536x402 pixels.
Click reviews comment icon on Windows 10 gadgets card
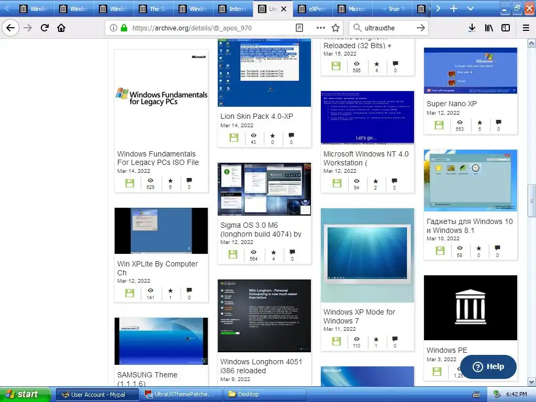click(497, 248)
